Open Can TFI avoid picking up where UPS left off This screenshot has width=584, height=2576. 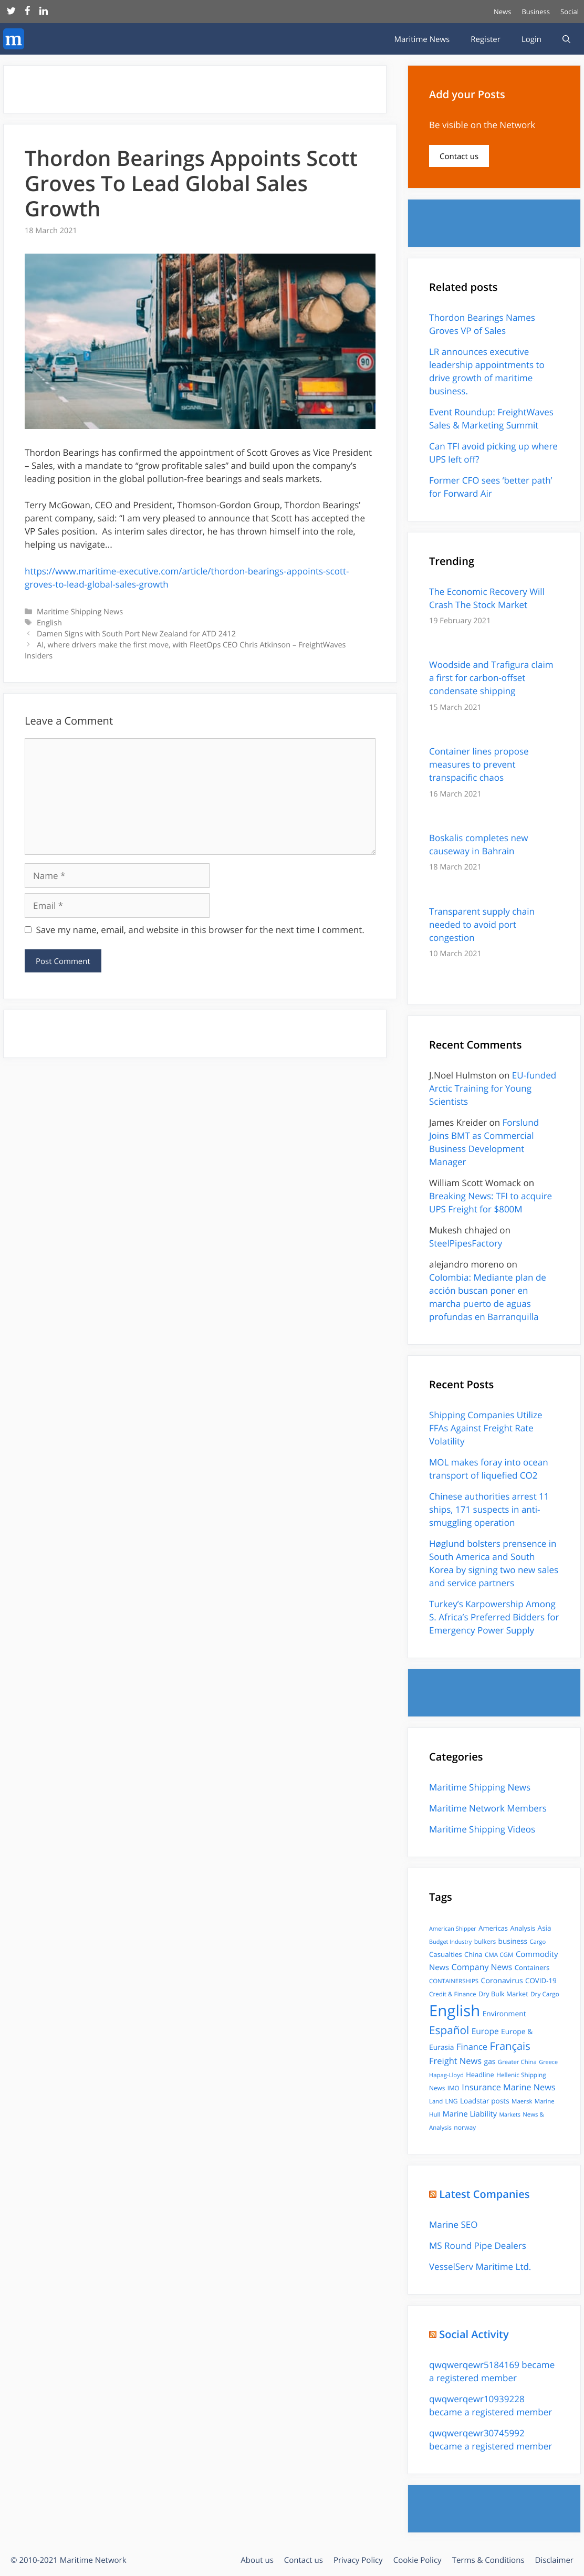click(493, 453)
